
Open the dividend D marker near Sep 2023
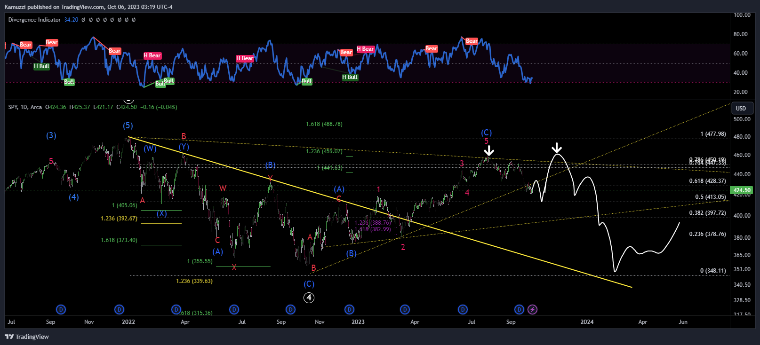pyautogui.click(x=519, y=309)
